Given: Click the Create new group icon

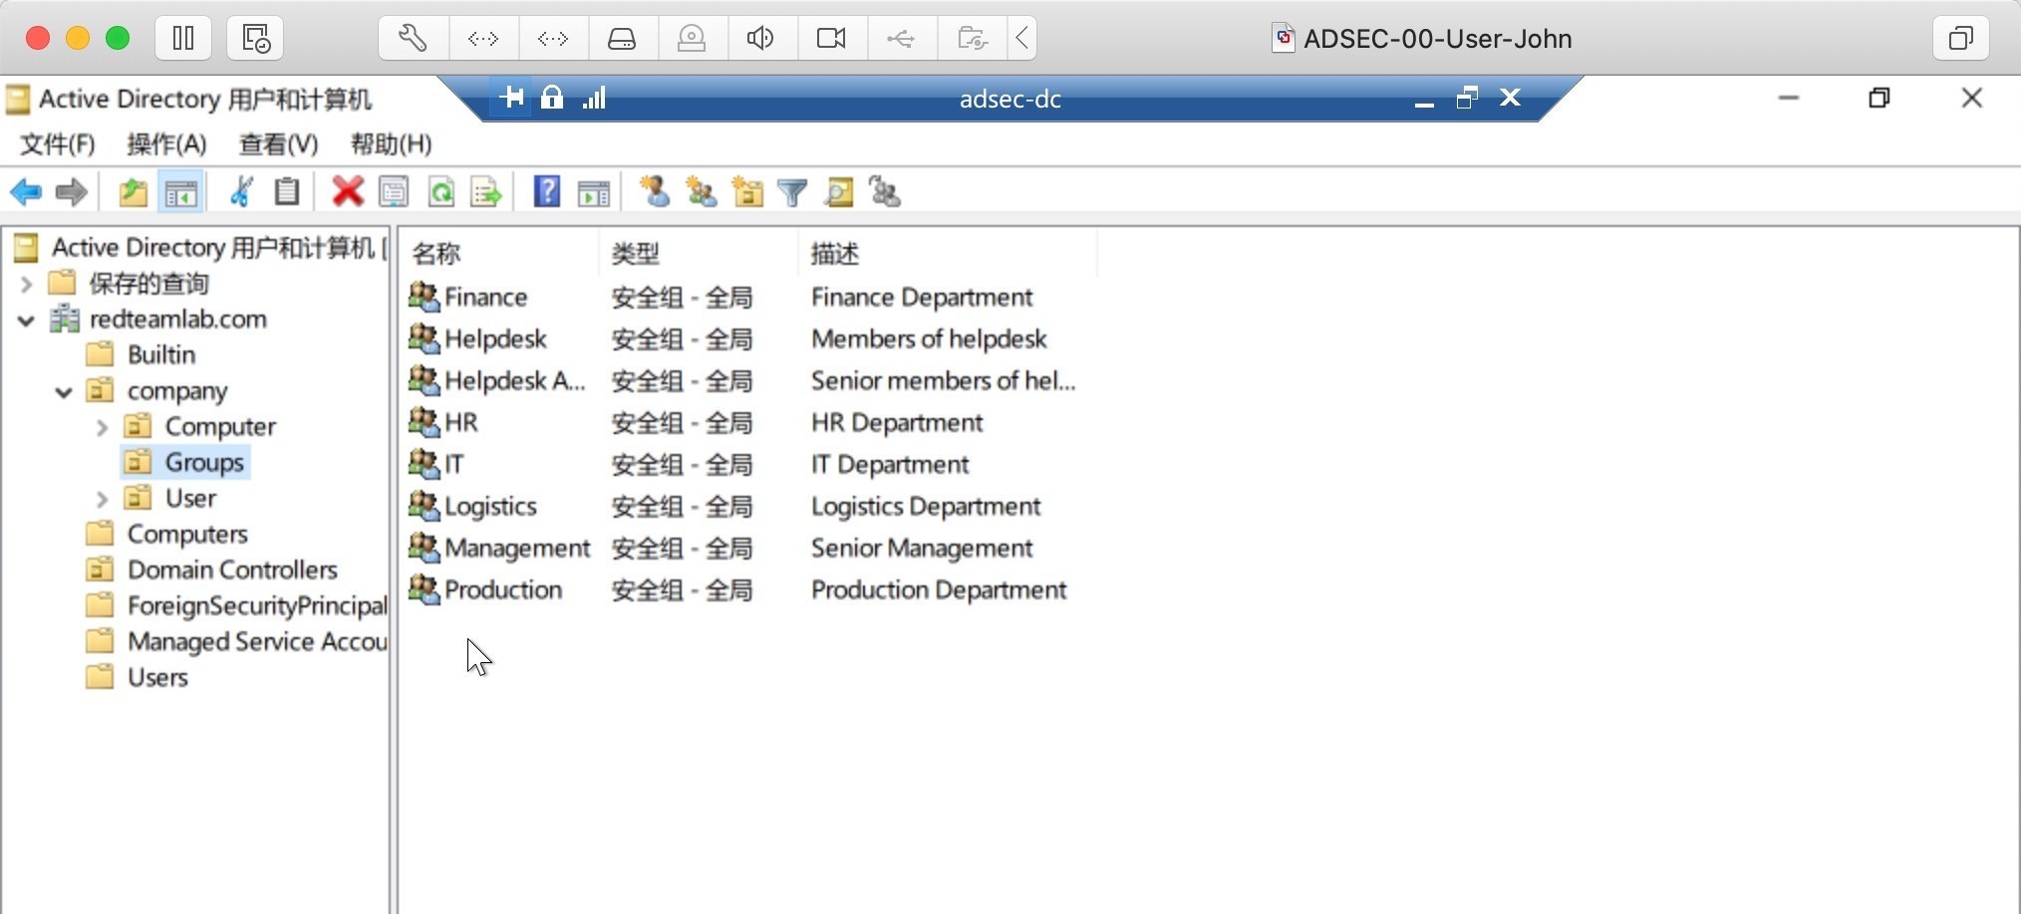Looking at the screenshot, I should click(701, 192).
